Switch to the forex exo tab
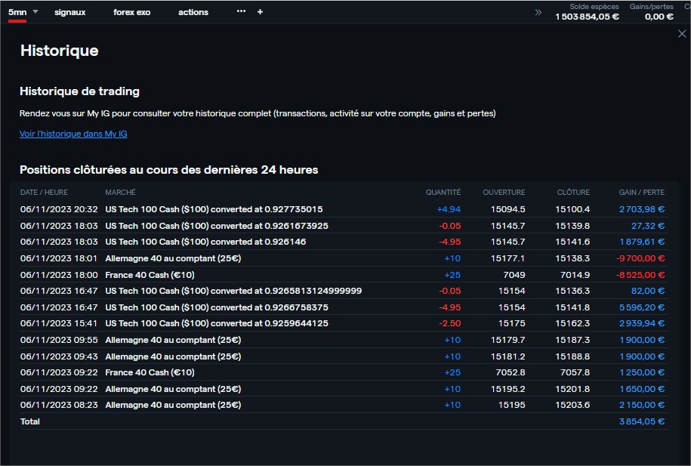 pyautogui.click(x=132, y=12)
